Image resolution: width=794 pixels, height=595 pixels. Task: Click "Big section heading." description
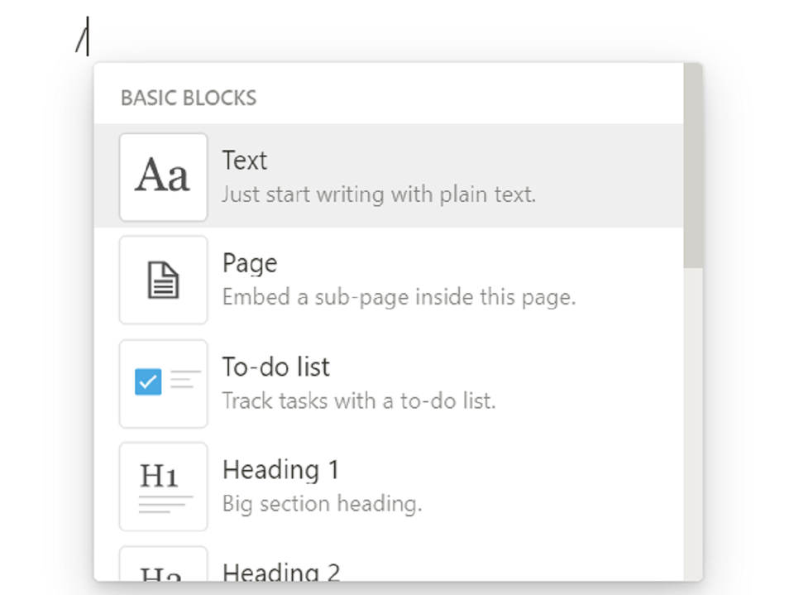tap(322, 504)
